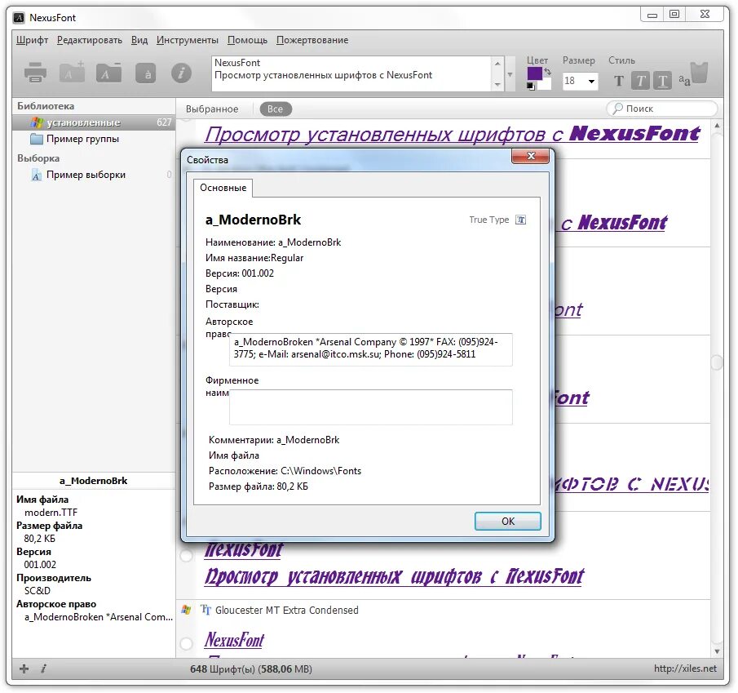
Task: Click the a_ModernoBrk header in the info panel
Action: pos(94,481)
